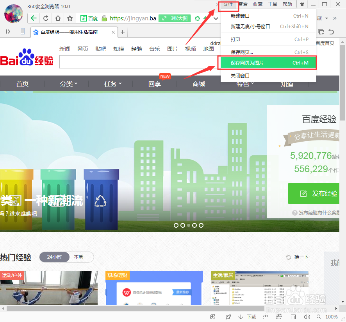Refresh the page with the reload icon
The width and height of the screenshot is (346, 322).
click(45, 18)
